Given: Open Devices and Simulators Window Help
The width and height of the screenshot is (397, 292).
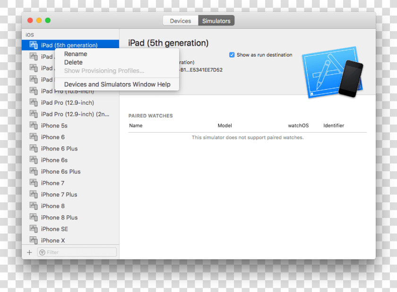Looking at the screenshot, I should coord(117,84).
